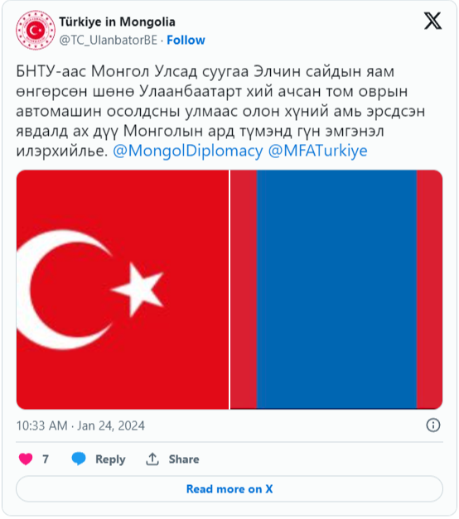View the Turkish flag image

(x=123, y=290)
